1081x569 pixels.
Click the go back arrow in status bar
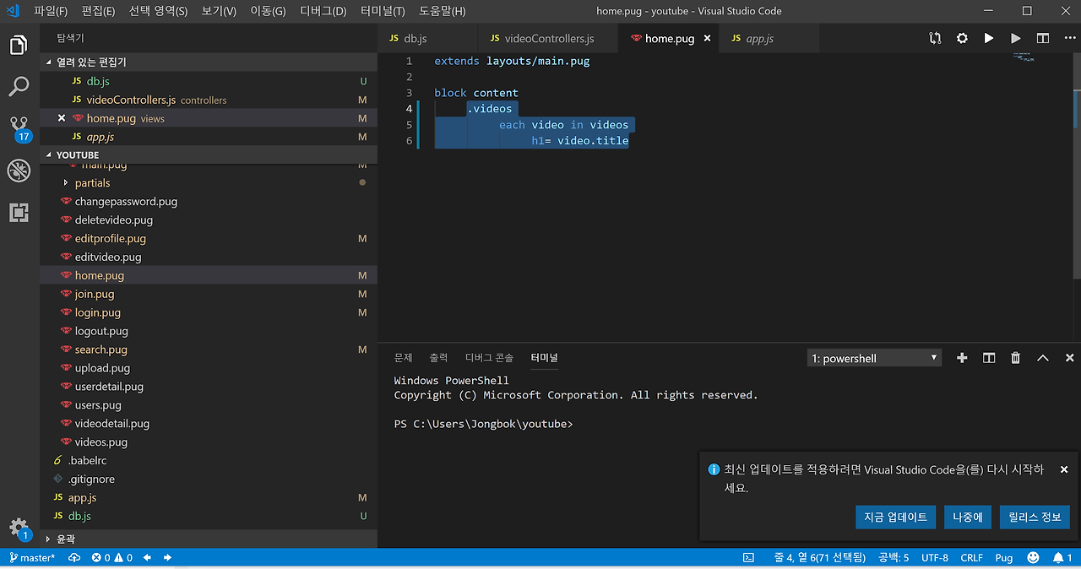(148, 558)
